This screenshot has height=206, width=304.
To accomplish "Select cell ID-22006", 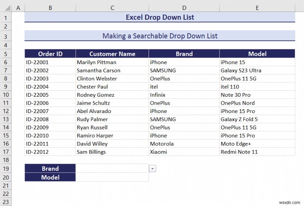I will [x=50, y=103].
